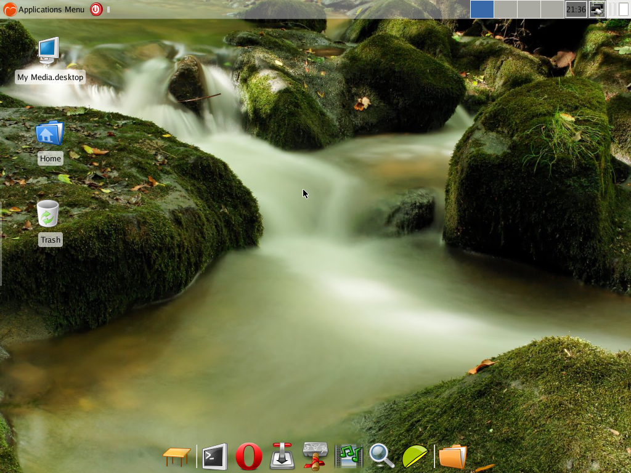631x473 pixels.
Task: Open the My Media.desktop icon
Action: point(49,51)
